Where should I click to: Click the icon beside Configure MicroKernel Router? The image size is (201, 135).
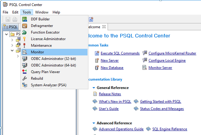(x=145, y=53)
